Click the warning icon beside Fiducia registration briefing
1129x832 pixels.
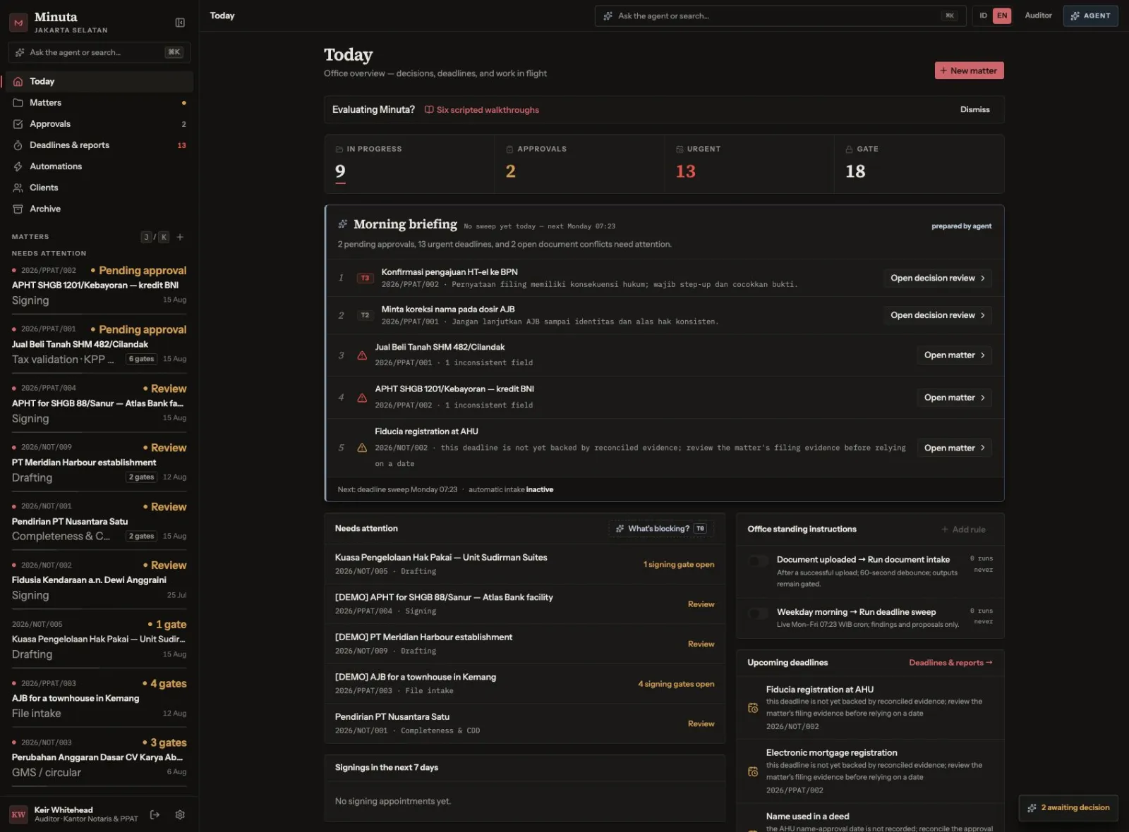(x=362, y=448)
